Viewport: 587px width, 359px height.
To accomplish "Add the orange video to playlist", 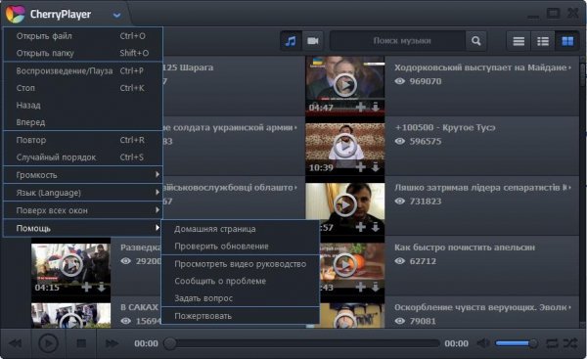I will (360, 288).
